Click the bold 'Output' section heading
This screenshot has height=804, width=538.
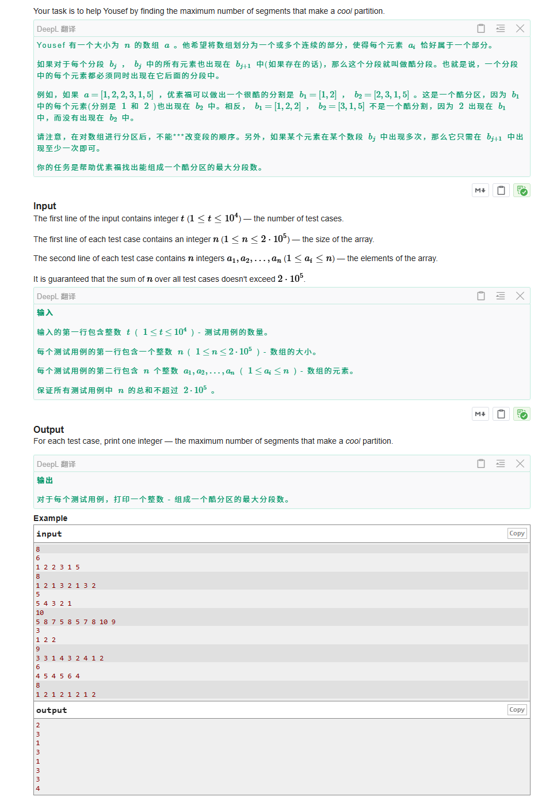(x=49, y=429)
